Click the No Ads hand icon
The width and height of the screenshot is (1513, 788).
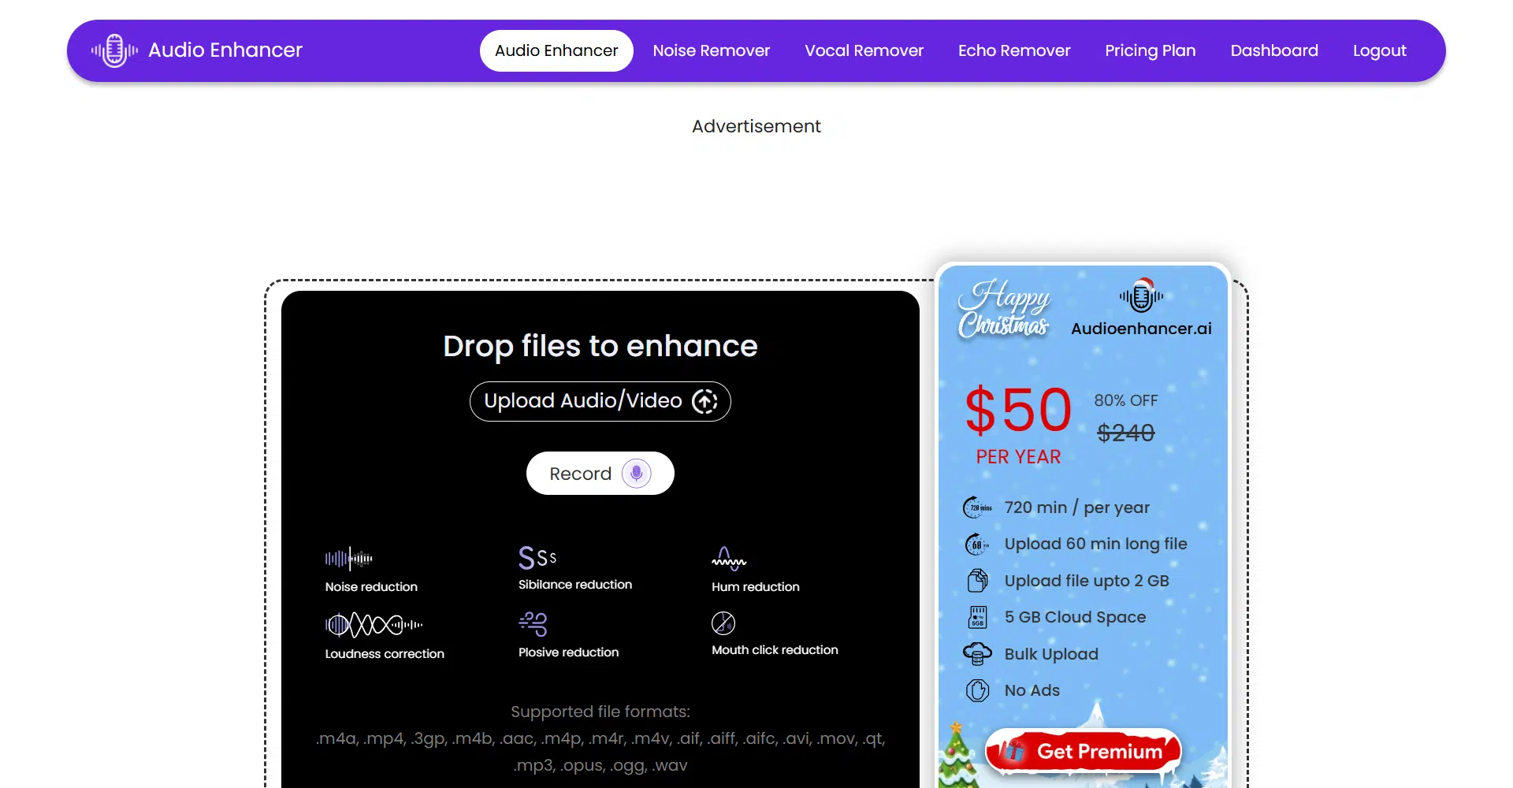[977, 690]
